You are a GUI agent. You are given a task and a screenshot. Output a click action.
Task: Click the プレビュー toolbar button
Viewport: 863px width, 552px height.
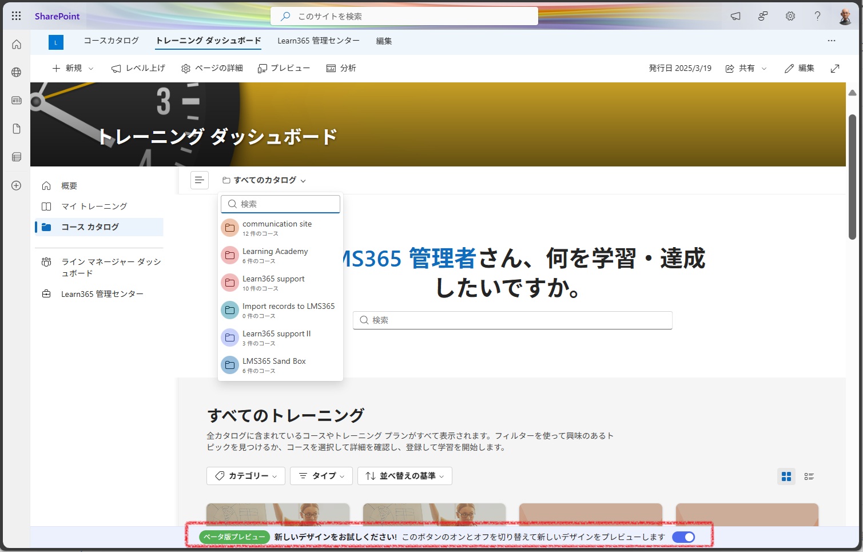284,68
